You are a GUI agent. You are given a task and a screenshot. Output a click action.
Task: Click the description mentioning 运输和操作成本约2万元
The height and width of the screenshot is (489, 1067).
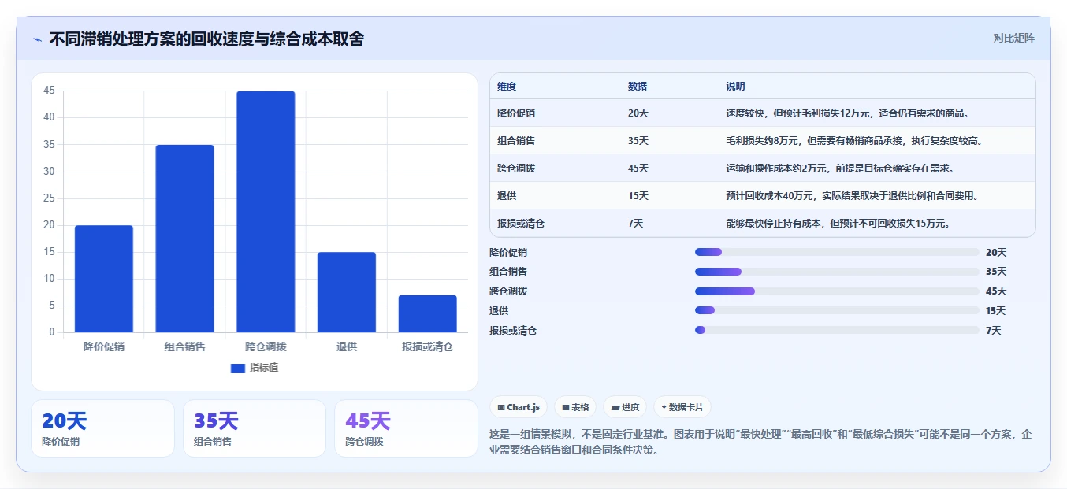840,169
